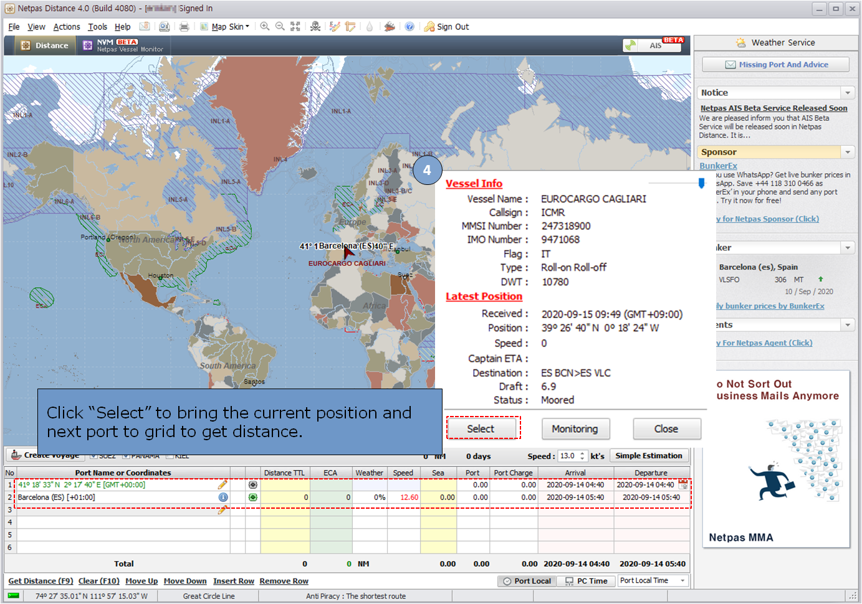Image resolution: width=862 pixels, height=604 pixels.
Task: Click the blue slider handle in the Vessel Info popup
Action: pos(701,183)
